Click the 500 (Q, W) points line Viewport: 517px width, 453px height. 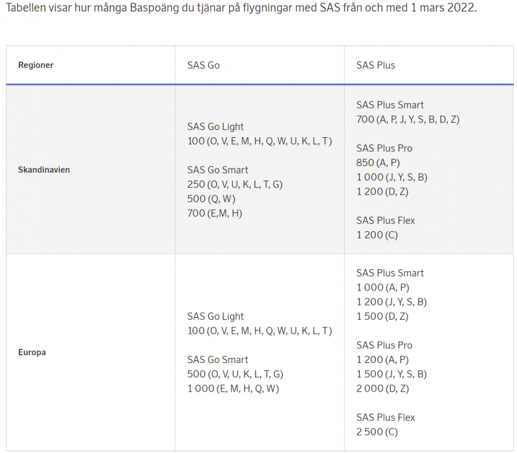click(212, 199)
